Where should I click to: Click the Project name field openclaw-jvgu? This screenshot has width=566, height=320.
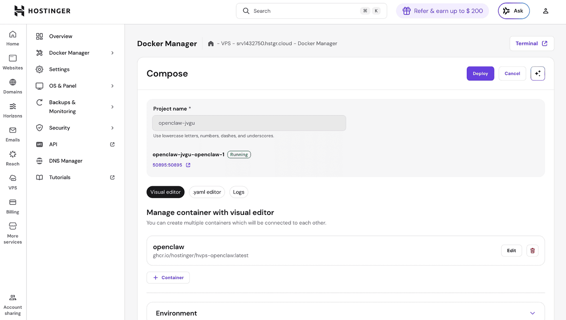(249, 123)
